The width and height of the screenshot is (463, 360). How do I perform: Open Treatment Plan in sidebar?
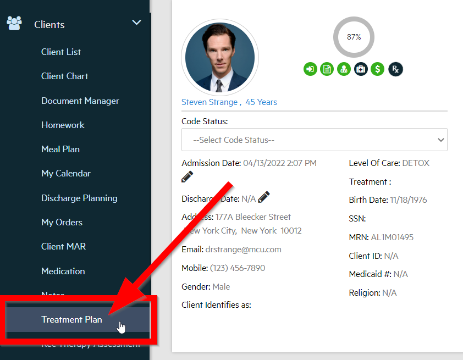coord(71,319)
